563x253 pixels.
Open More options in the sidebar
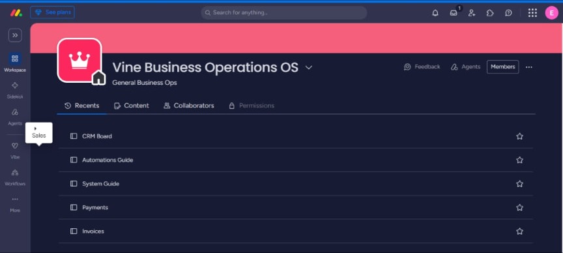pos(15,203)
